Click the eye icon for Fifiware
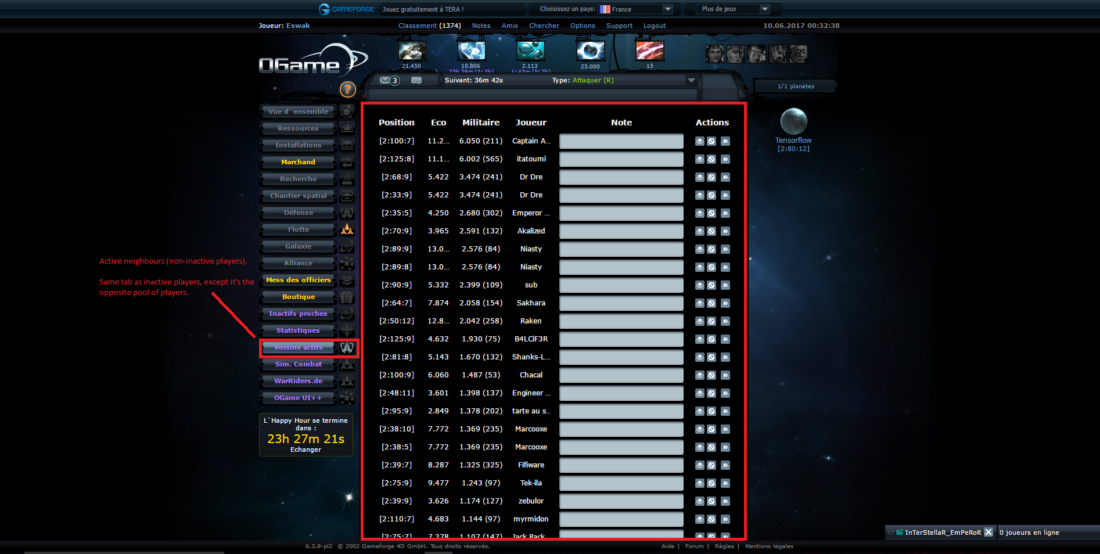 699,465
